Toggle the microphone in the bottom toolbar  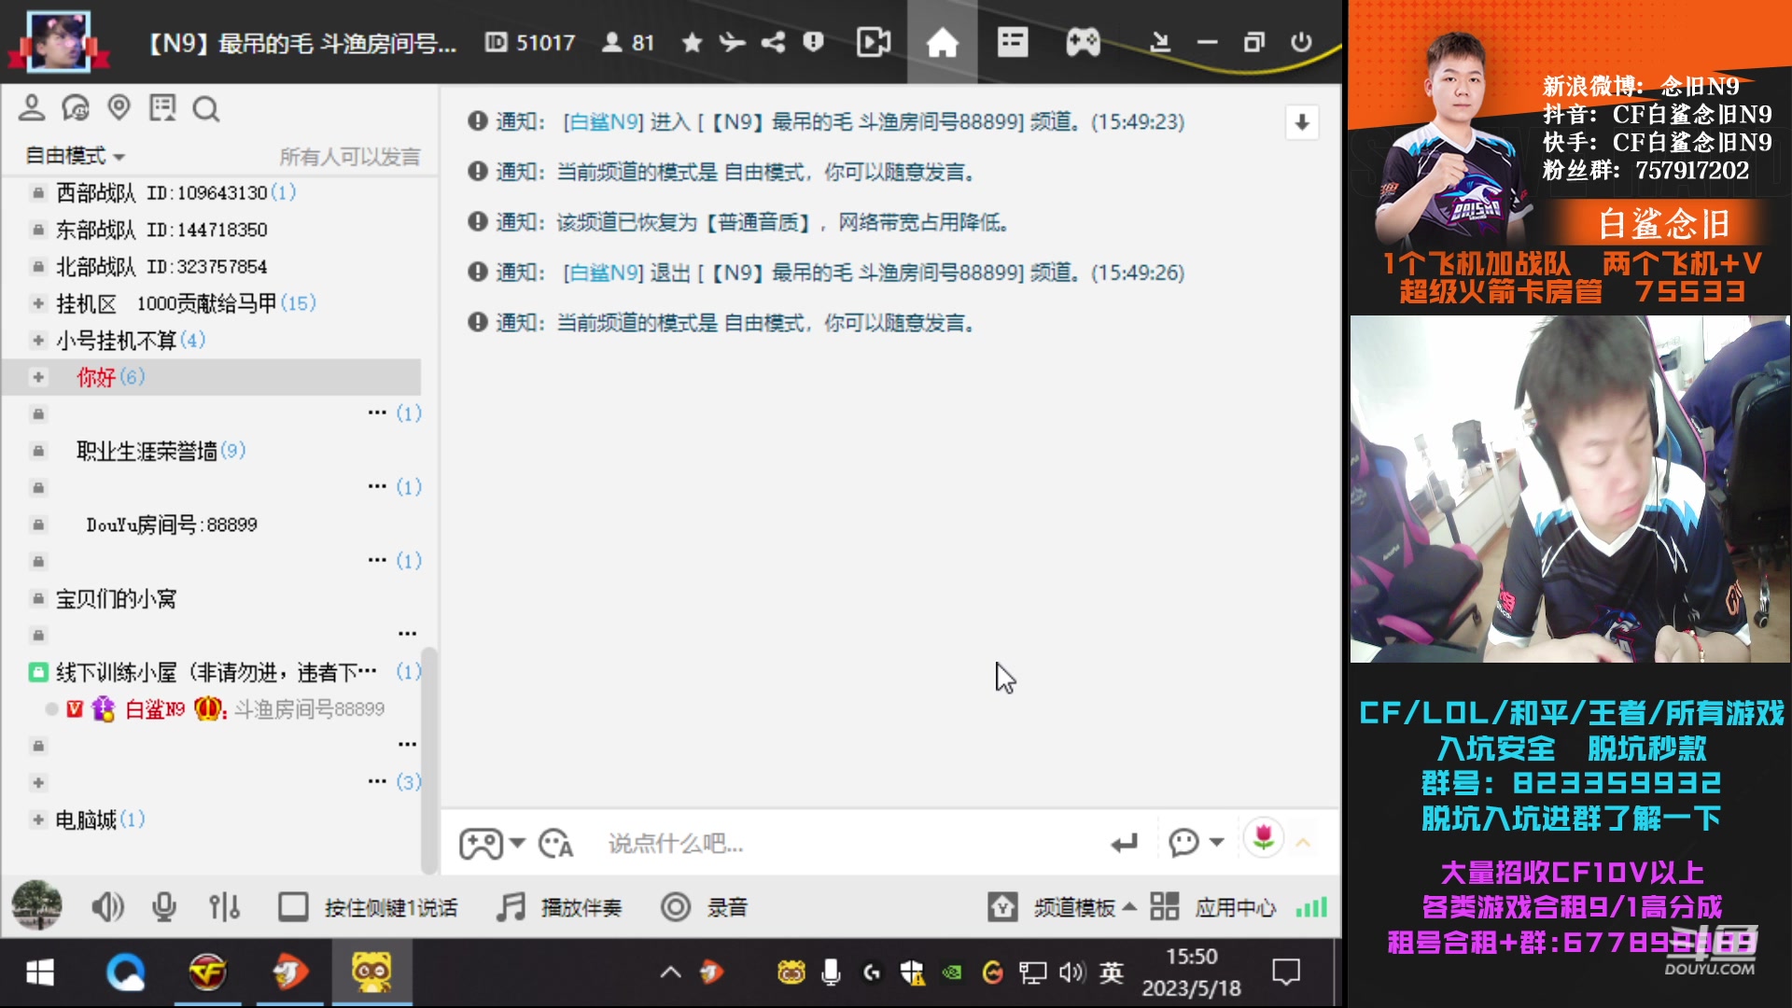(x=166, y=906)
